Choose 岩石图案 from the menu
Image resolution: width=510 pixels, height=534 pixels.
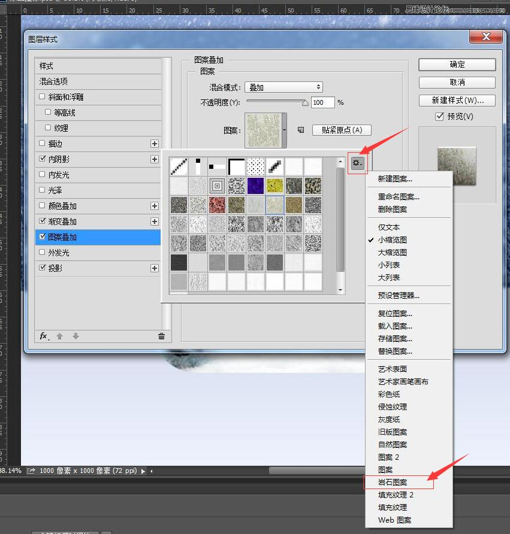(393, 482)
